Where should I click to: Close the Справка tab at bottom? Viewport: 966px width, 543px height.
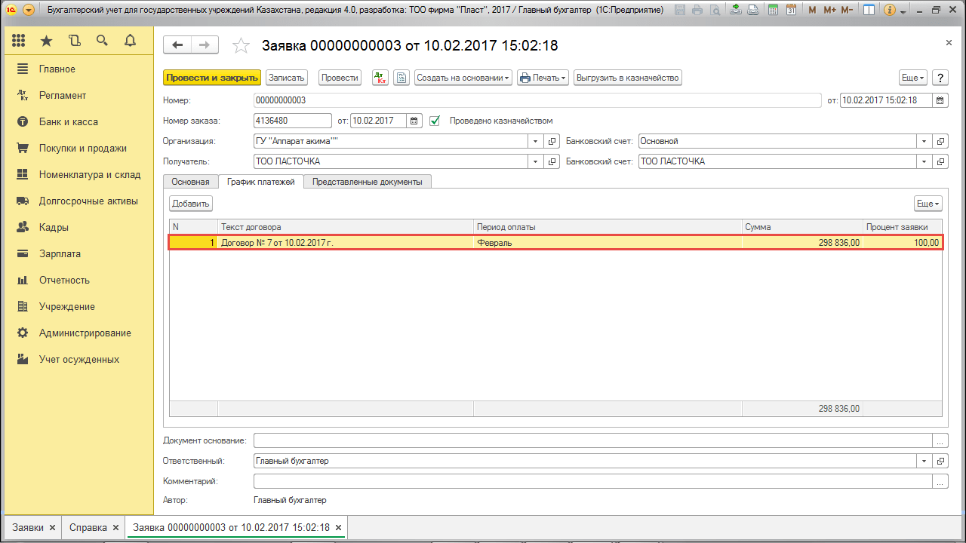click(x=115, y=528)
